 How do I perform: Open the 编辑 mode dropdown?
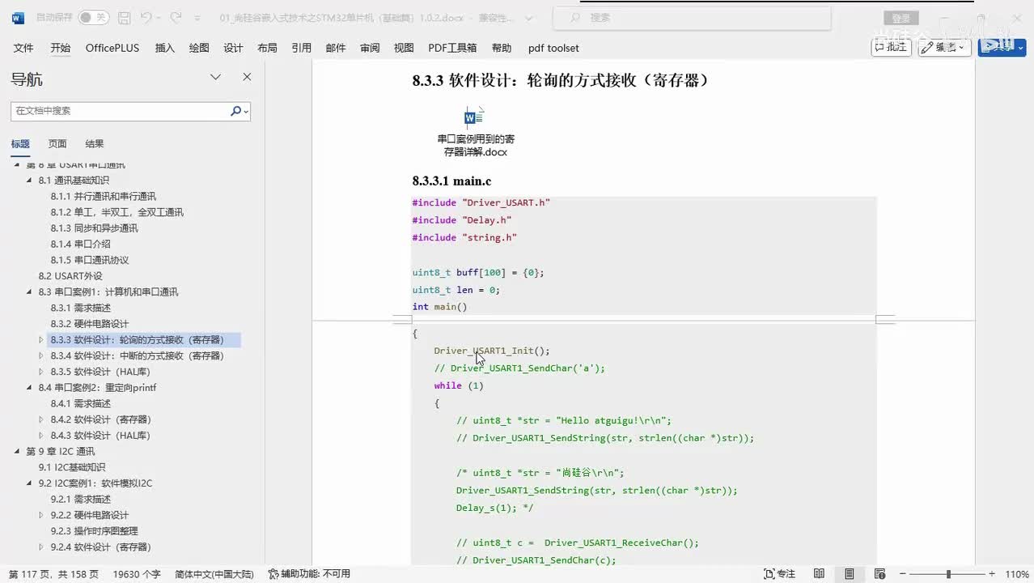tap(944, 47)
